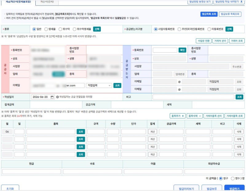Switch to 세금계산서(영세율포함) tab
This screenshot has width=246, height=191.
click(x=18, y=2)
